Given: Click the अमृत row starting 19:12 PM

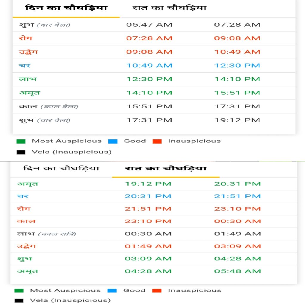Looking at the screenshot, I should (154, 184).
